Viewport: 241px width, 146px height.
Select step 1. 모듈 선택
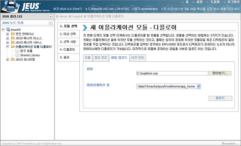(x=69, y=26)
